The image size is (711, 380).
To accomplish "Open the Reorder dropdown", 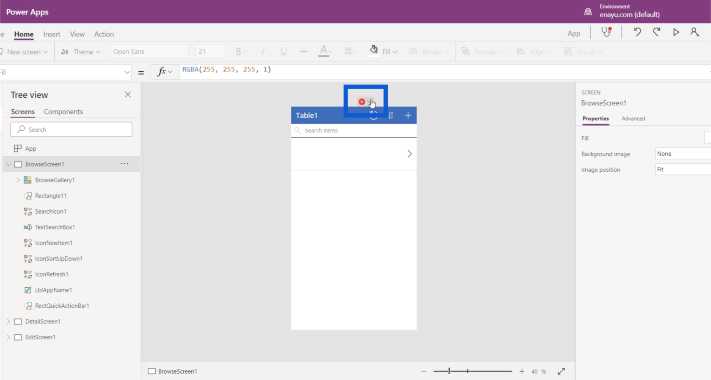I will [483, 52].
